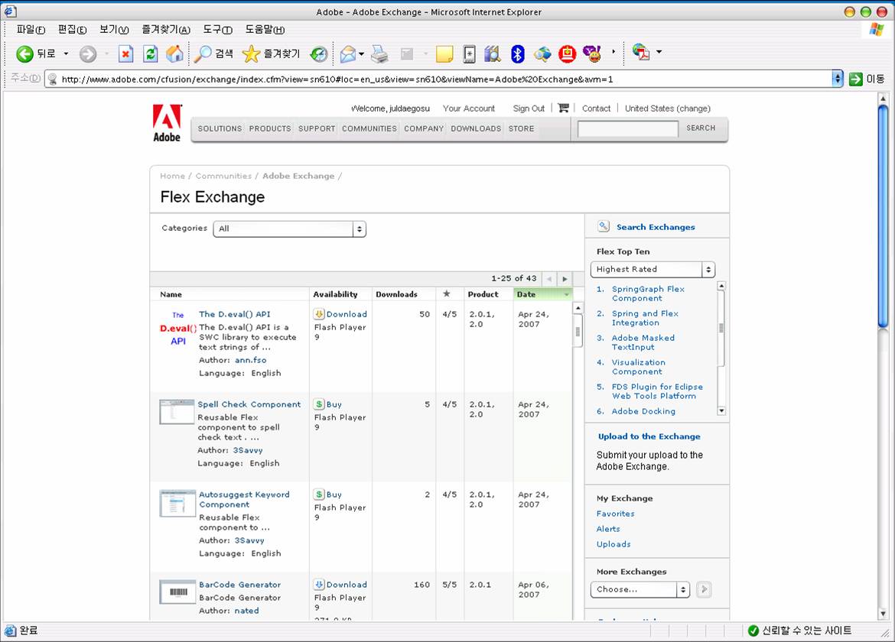
Task: Open the Categories dropdown showing All
Action: coord(289,229)
